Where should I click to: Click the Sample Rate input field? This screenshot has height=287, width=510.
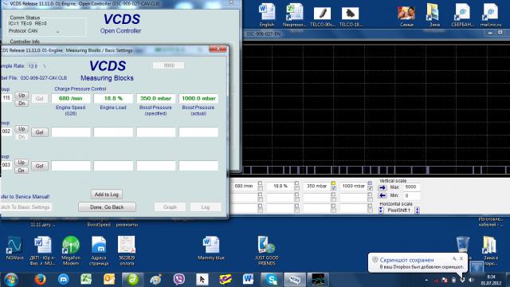(x=33, y=66)
